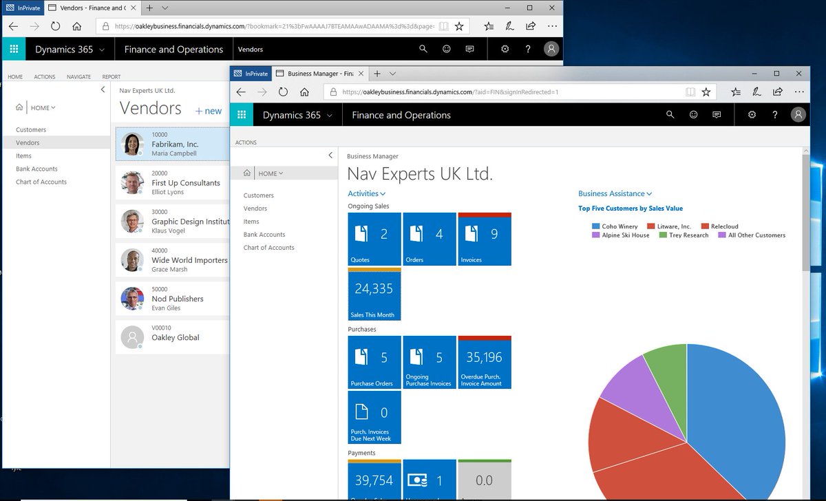826x501 pixels.
Task: Open the Sales This Month tile
Action: click(x=374, y=294)
